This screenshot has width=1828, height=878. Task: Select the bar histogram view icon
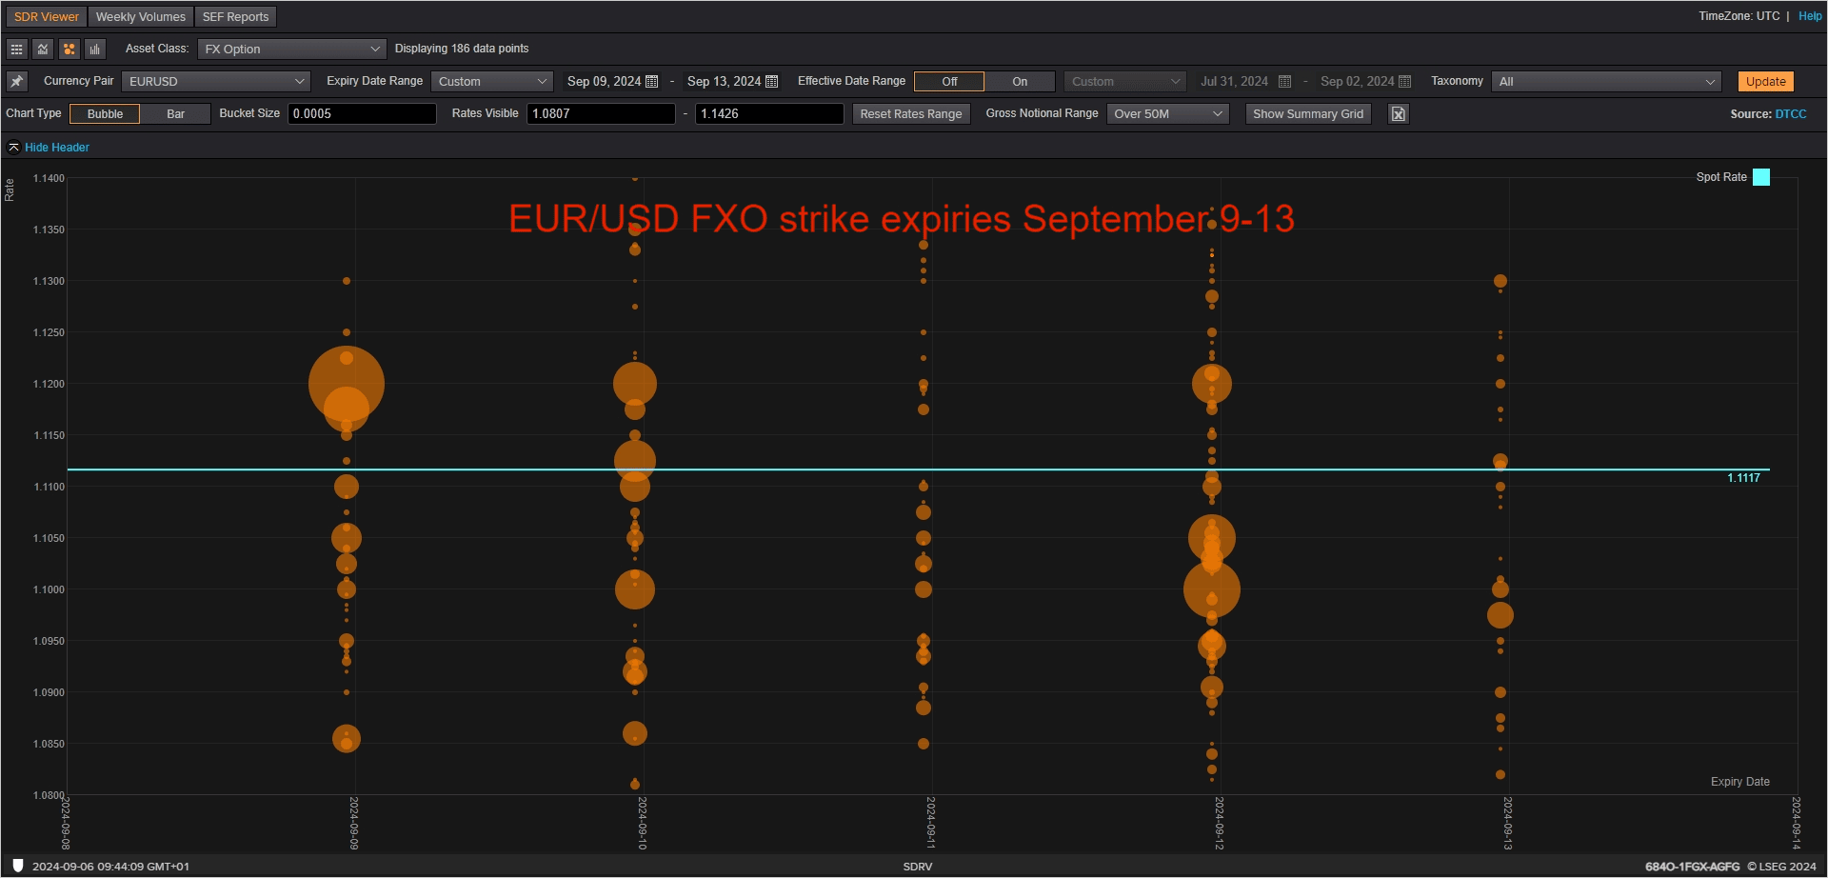pos(94,49)
